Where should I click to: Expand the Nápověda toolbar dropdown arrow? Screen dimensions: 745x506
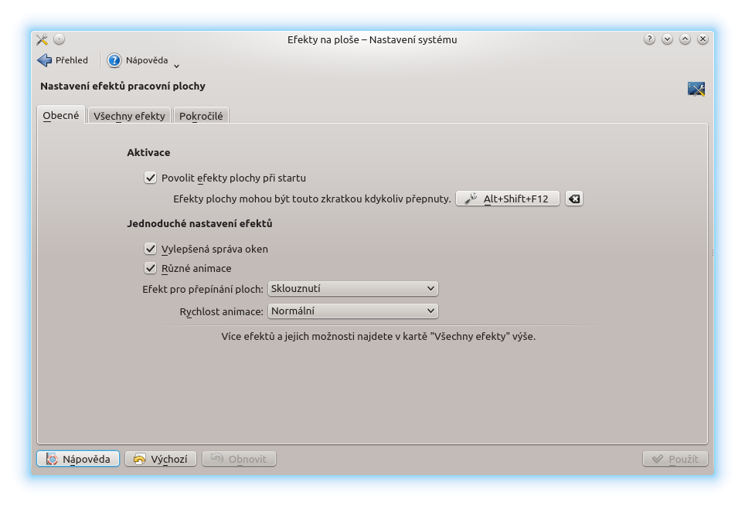[x=177, y=66]
